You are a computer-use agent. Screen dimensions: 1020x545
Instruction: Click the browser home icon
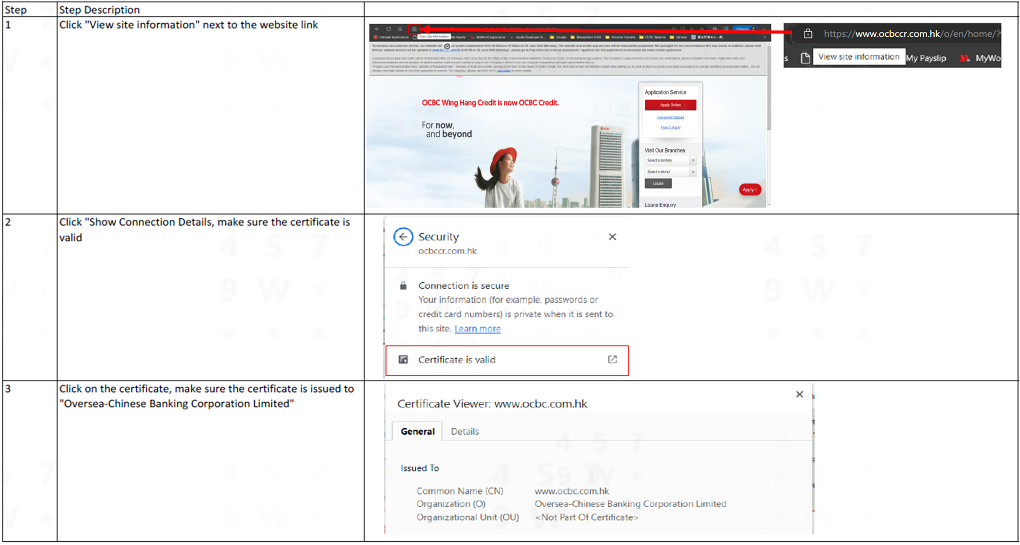400,29
